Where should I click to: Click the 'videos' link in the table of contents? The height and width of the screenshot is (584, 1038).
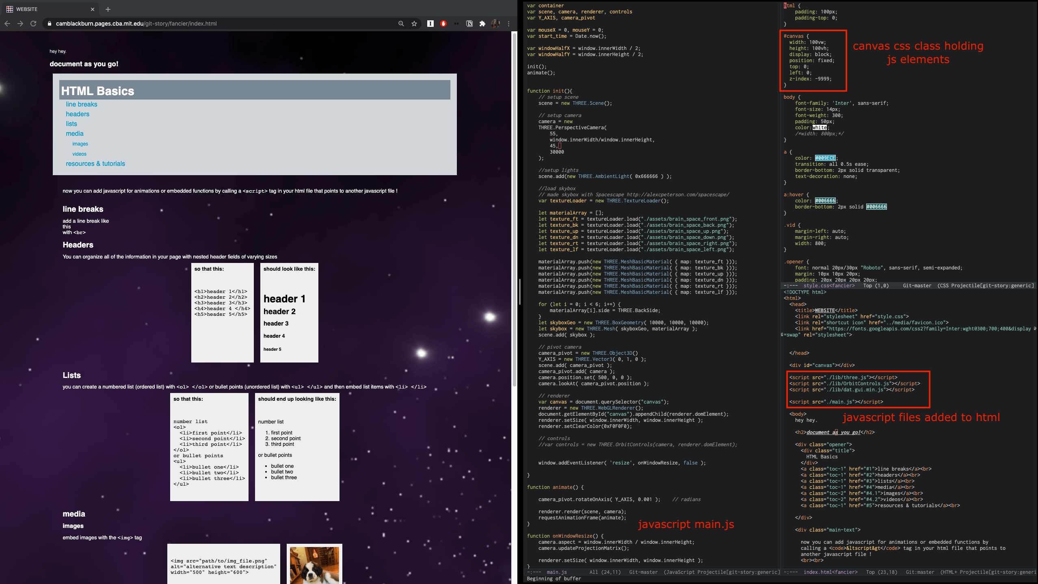[79, 154]
